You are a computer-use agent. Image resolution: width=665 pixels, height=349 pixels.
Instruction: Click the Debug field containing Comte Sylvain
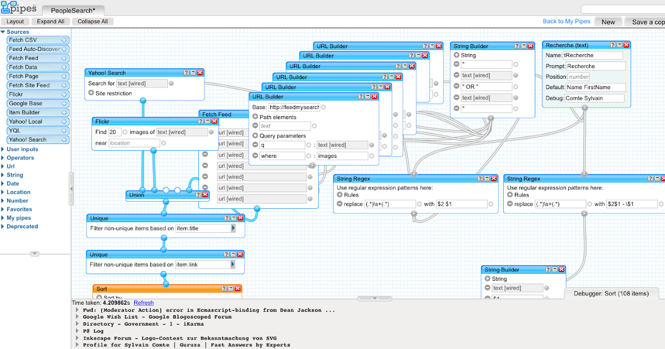pyautogui.click(x=594, y=98)
